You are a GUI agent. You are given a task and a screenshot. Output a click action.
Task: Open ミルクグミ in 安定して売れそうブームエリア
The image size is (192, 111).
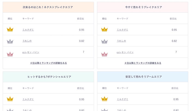(x=122, y=99)
